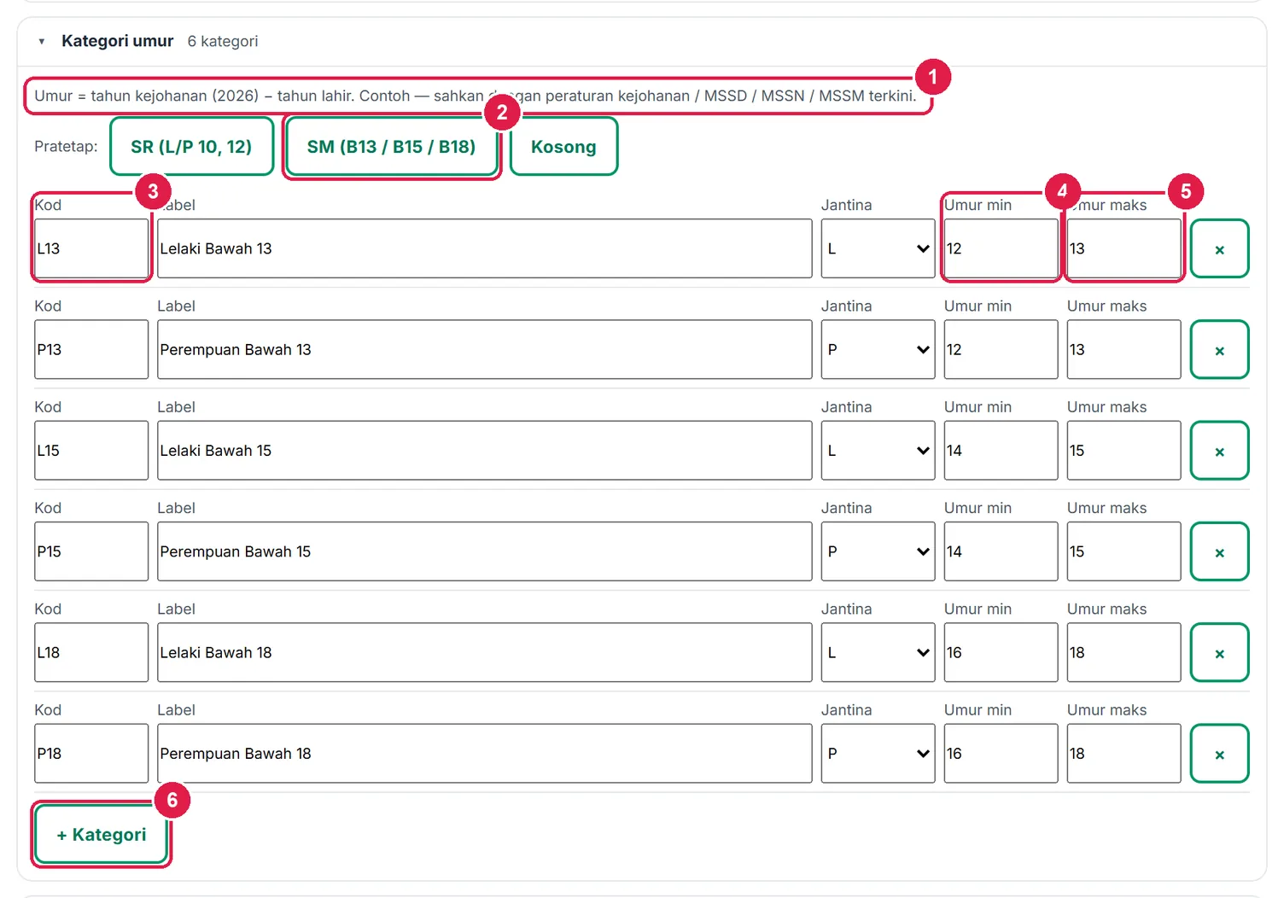1284x898 pixels.
Task: Open the Jantina dropdown for P15
Action: (878, 551)
